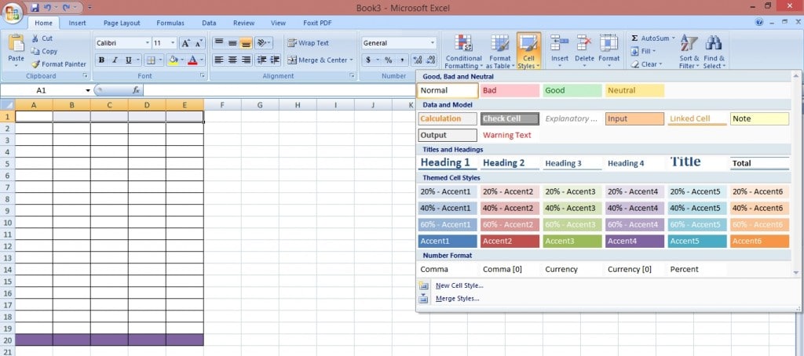The height and width of the screenshot is (356, 804).
Task: Open Format as Table gallery
Action: 499,51
